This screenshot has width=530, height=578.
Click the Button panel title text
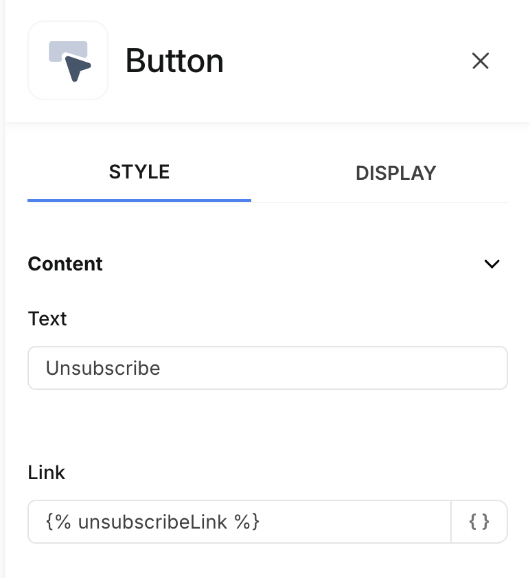[x=174, y=61]
